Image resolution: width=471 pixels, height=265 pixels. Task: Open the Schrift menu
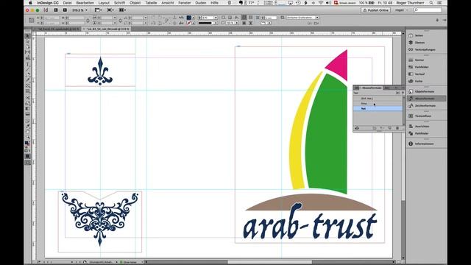point(119,3)
